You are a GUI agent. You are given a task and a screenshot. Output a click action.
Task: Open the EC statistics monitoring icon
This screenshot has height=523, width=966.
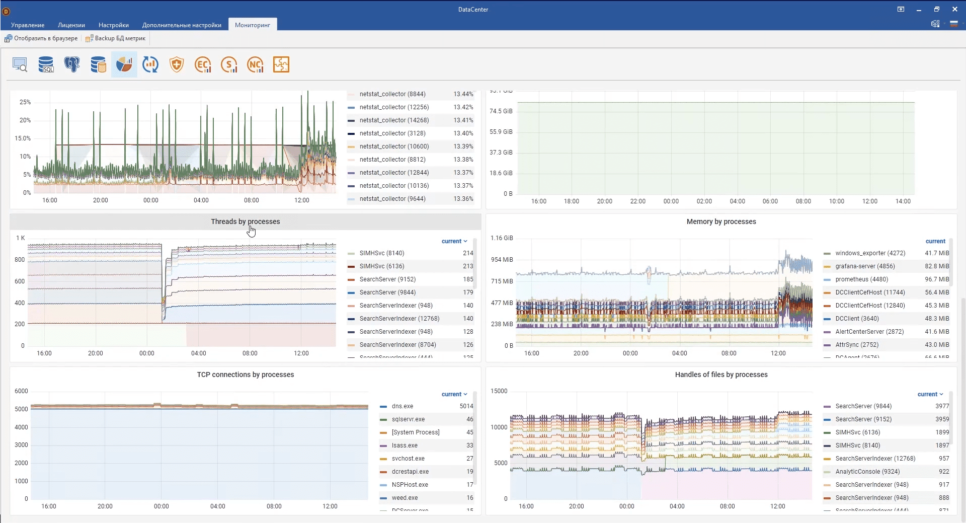tap(203, 64)
